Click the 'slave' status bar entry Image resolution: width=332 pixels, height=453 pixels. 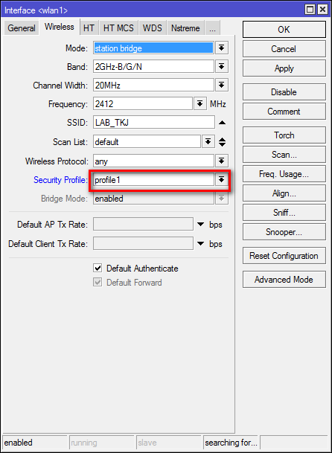pos(168,443)
